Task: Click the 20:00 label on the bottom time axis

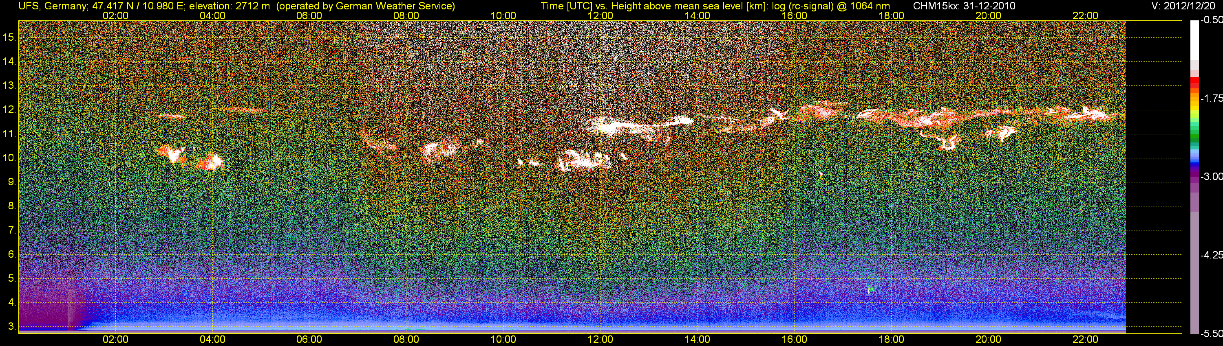Action: 989,339
